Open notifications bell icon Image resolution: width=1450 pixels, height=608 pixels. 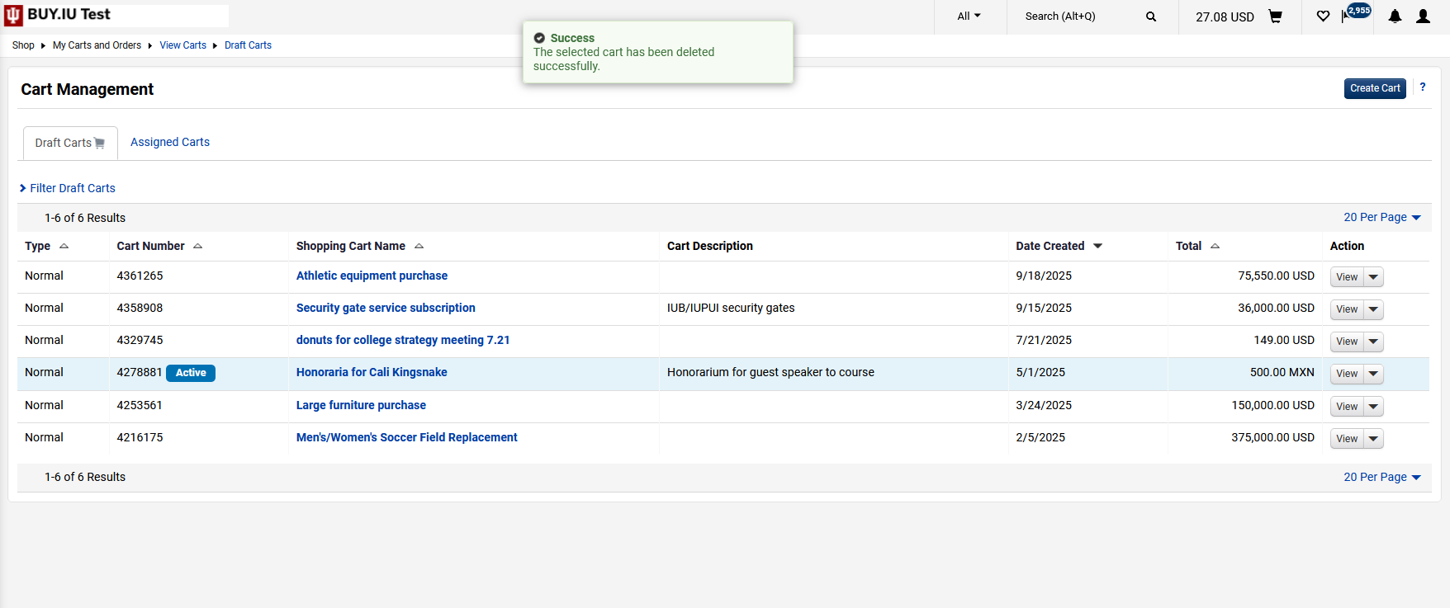[x=1395, y=16]
